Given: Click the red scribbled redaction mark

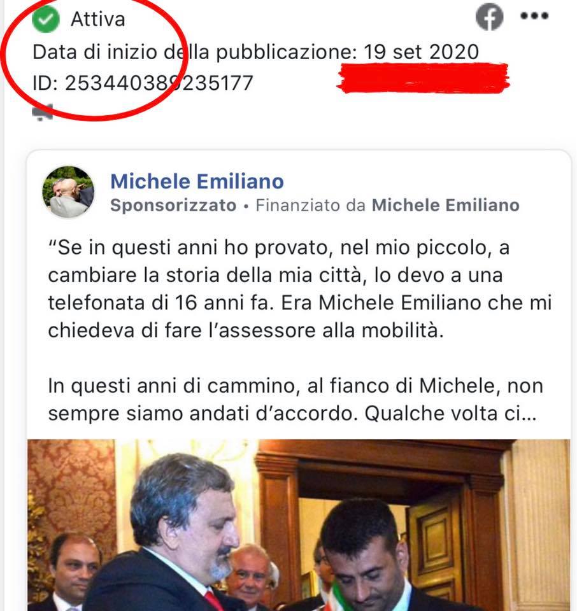Looking at the screenshot, I should pyautogui.click(x=423, y=78).
